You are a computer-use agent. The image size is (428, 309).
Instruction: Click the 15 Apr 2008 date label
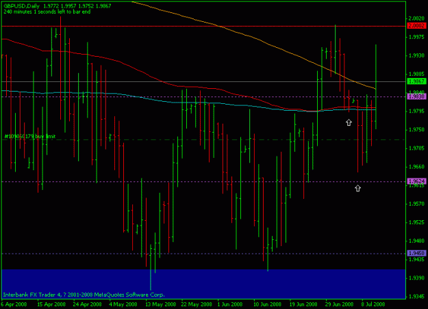click(x=51, y=304)
